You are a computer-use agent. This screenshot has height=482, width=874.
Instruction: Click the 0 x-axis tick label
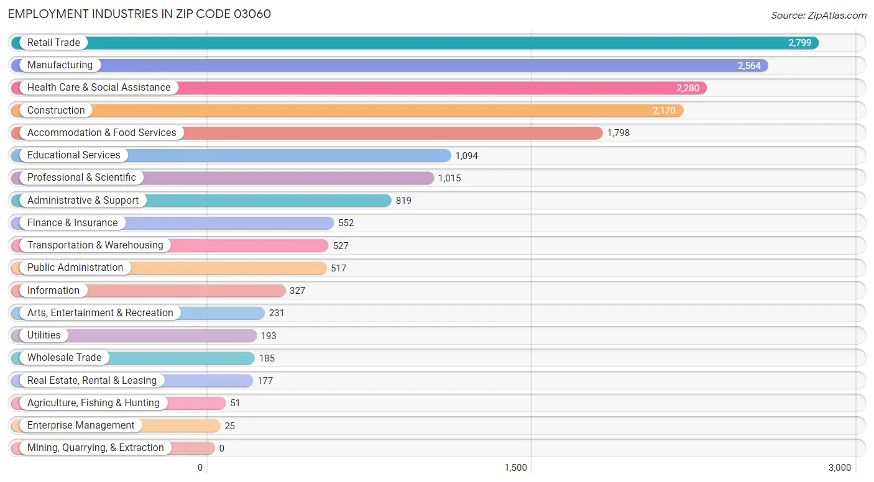point(200,468)
